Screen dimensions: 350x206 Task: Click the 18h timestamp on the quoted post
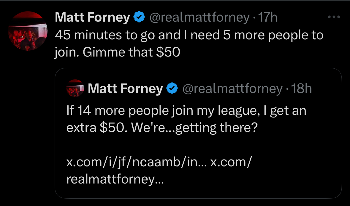tap(301, 88)
